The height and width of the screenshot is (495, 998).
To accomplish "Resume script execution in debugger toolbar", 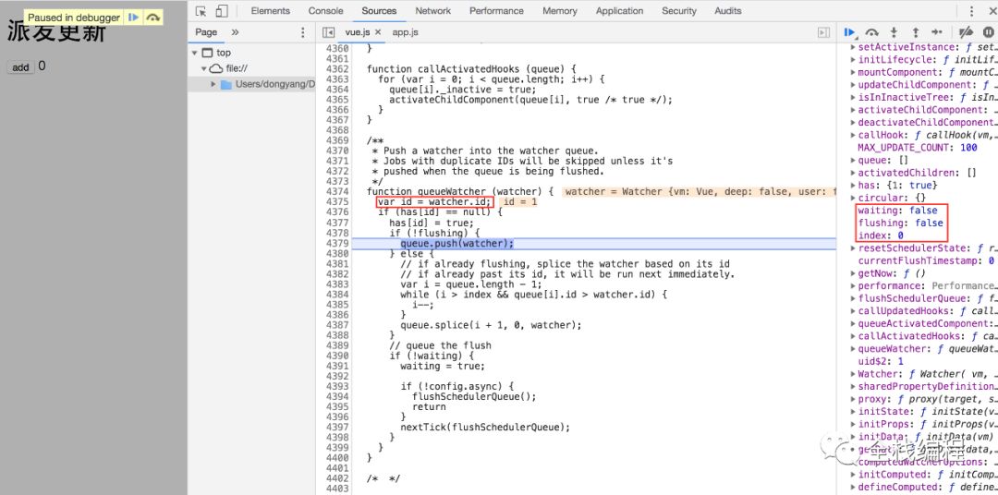I will [850, 32].
